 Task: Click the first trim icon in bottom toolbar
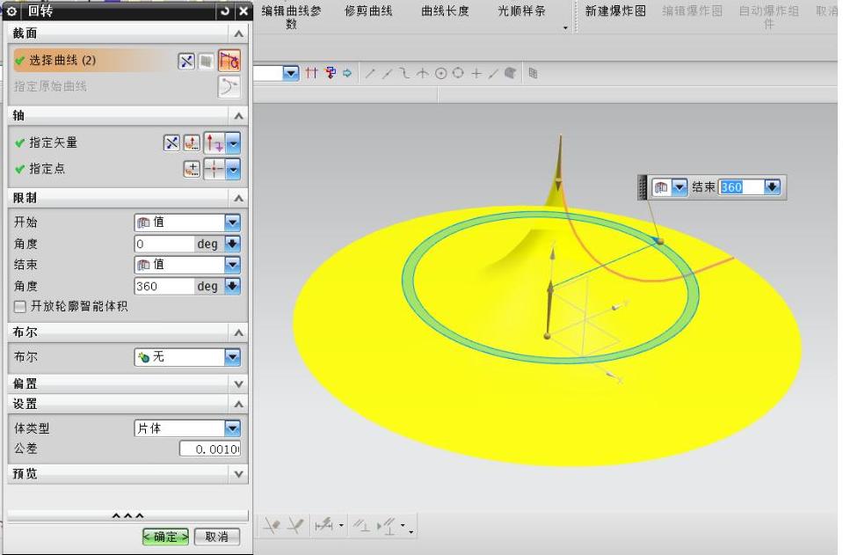point(272,525)
